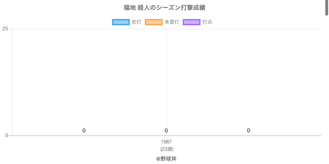Click the vertical center gridline of the chart
The image size is (329, 164).
tap(167, 82)
